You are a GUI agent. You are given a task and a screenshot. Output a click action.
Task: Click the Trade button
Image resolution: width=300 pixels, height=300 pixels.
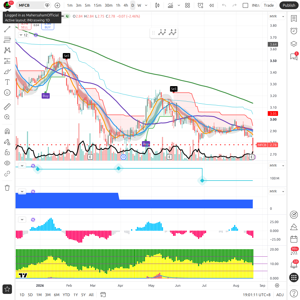[269, 5]
